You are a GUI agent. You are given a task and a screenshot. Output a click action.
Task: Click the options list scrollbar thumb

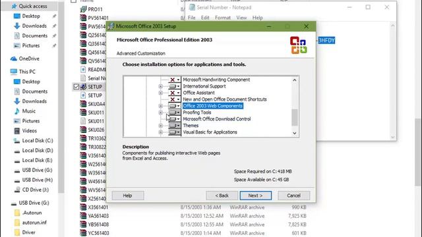click(x=295, y=117)
